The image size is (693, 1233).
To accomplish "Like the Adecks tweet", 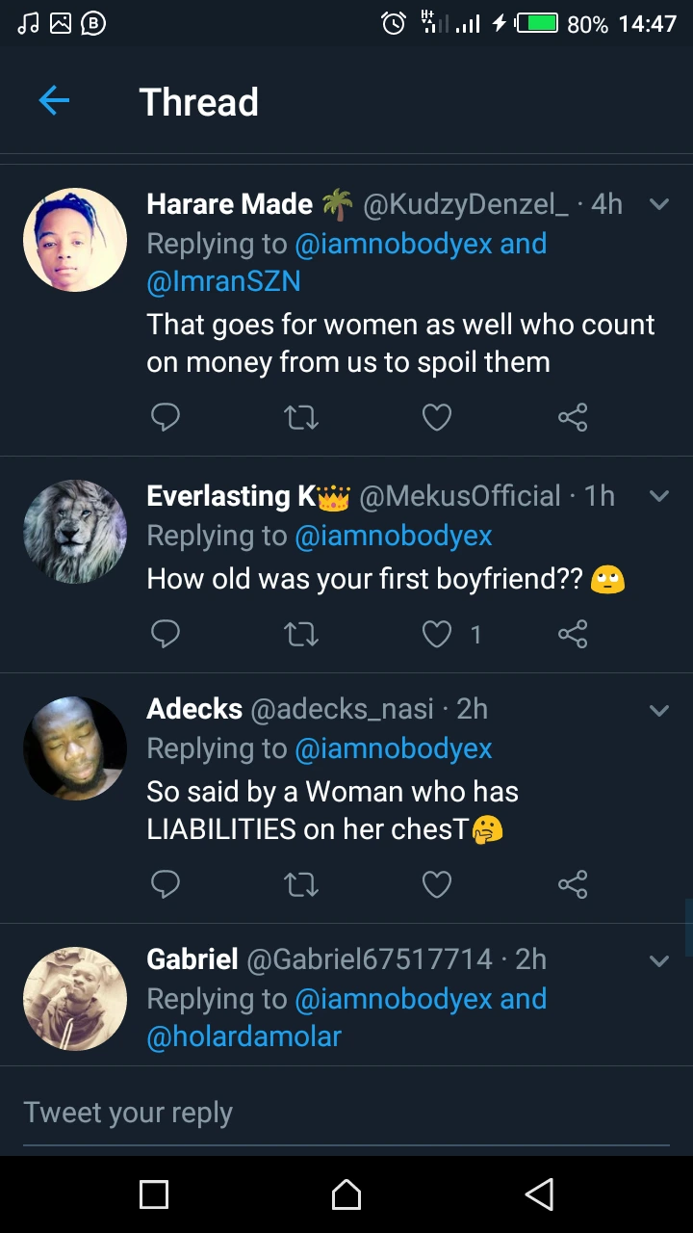I will [437, 884].
